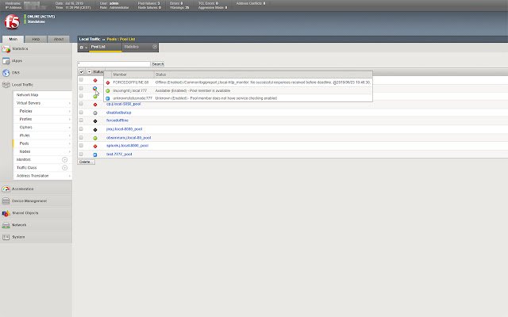Click green icon next to linuxmgmt.j.local:777 member

click(x=108, y=91)
